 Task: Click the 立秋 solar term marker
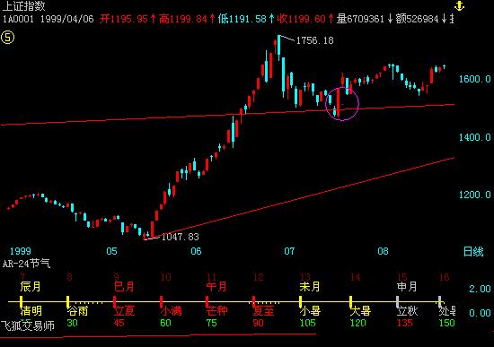(407, 311)
